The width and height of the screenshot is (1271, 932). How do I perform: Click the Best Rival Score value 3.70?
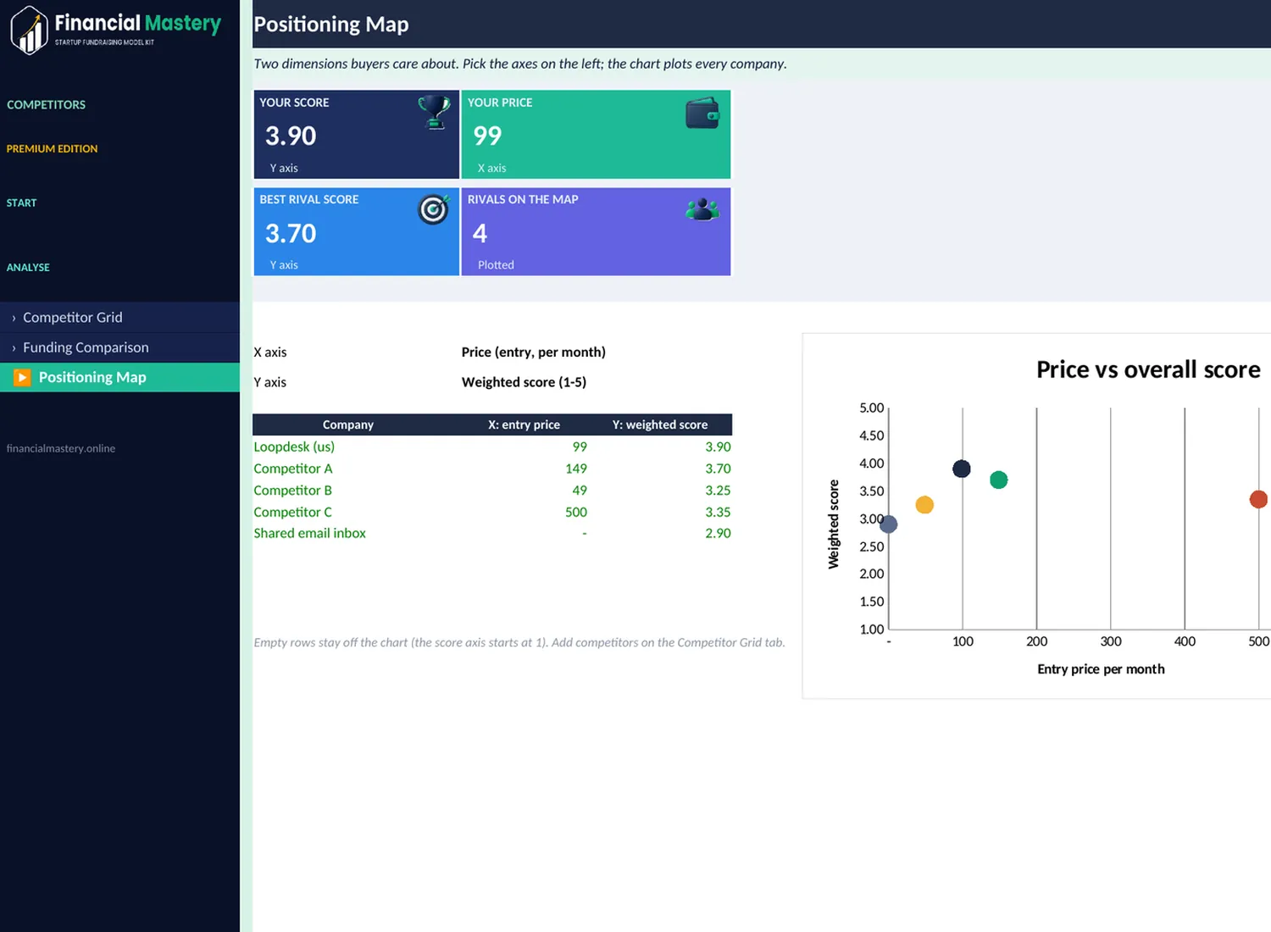pos(291,233)
